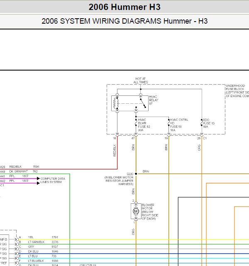Image resolution: width=249 pixels, height=266 pixels.
Task: Select the "DK GRN/WHT" label on row A43
Action: 19,171
